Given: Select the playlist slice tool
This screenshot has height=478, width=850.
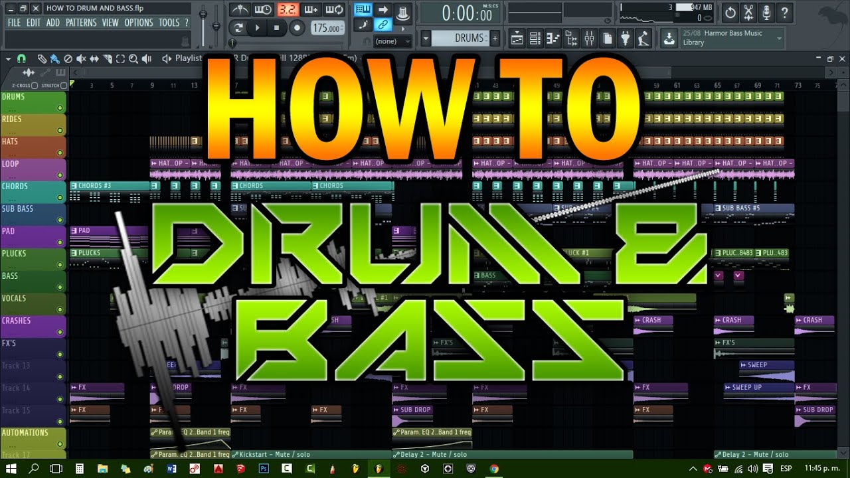Looking at the screenshot, I should (107, 58).
